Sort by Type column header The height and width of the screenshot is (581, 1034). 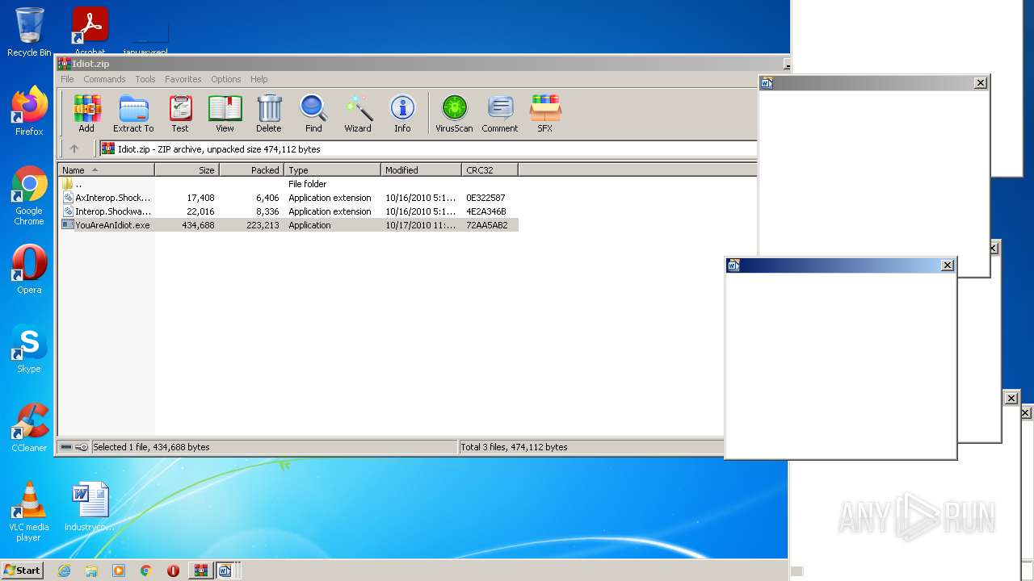click(332, 170)
